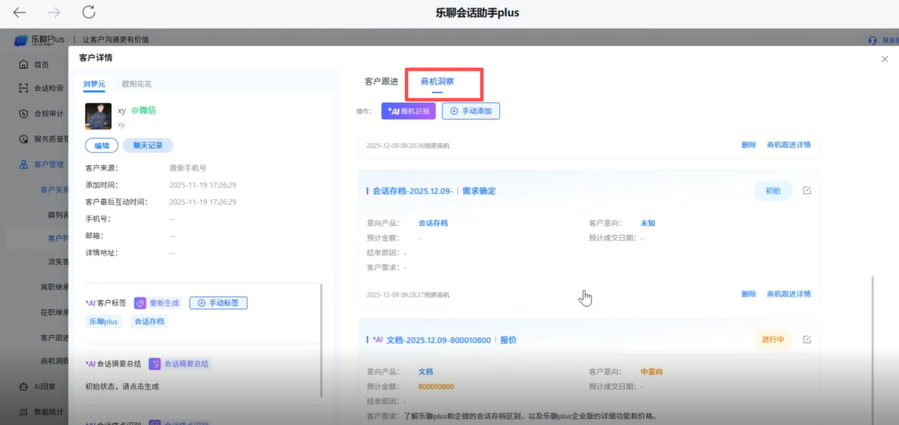Click the edit icon on the 文档 报价 card

tap(807, 340)
